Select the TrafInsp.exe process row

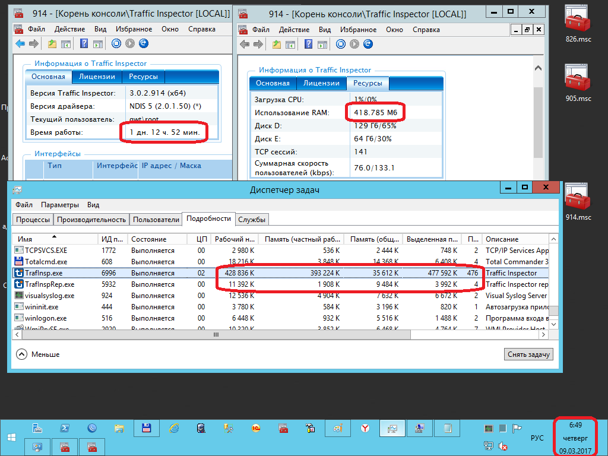click(x=281, y=273)
